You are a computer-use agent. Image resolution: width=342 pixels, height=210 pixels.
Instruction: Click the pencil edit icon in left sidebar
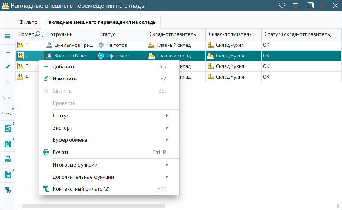[x=8, y=67]
